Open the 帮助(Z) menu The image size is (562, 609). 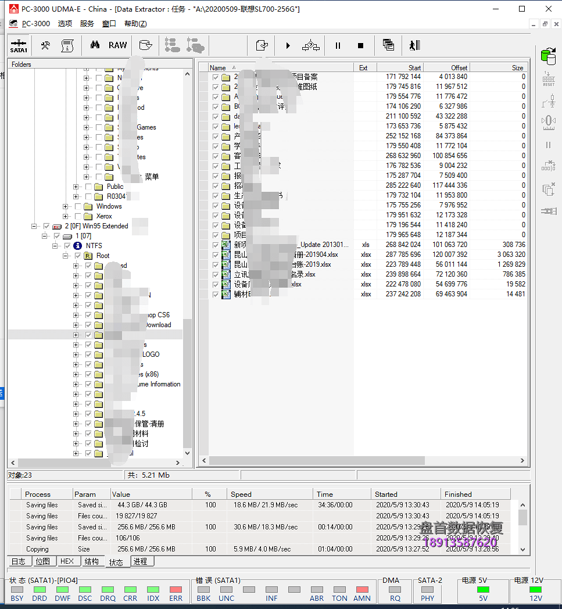(x=135, y=24)
